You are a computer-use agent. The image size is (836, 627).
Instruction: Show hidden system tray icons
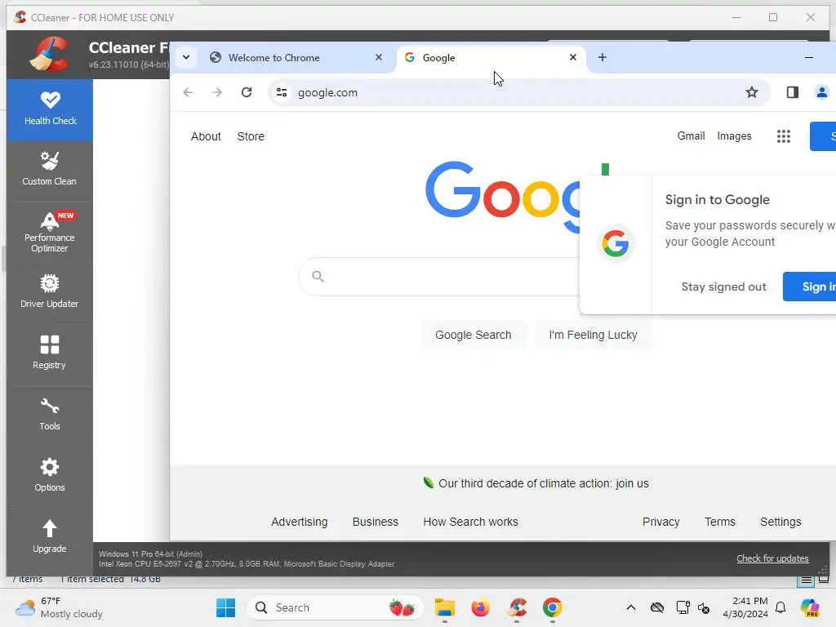631,607
